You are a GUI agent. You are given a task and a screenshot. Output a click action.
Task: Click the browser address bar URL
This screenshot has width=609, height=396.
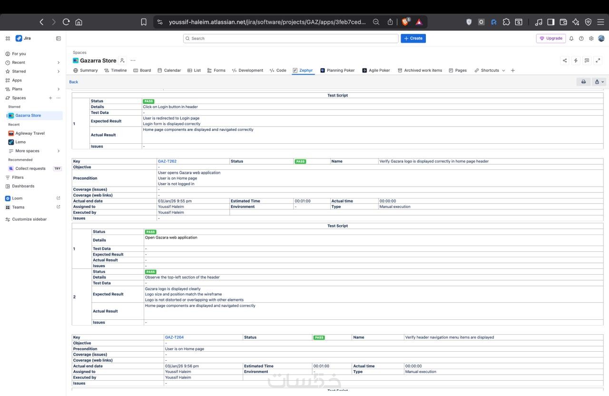[x=267, y=22]
